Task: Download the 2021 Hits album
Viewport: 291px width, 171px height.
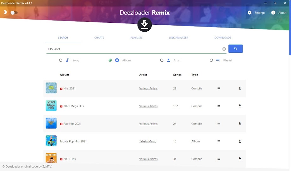Action: point(240,159)
